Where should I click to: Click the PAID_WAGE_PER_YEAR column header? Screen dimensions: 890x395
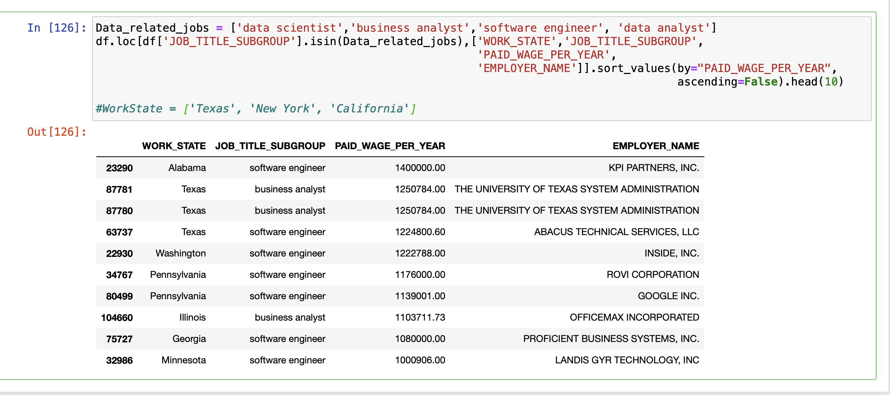point(390,146)
